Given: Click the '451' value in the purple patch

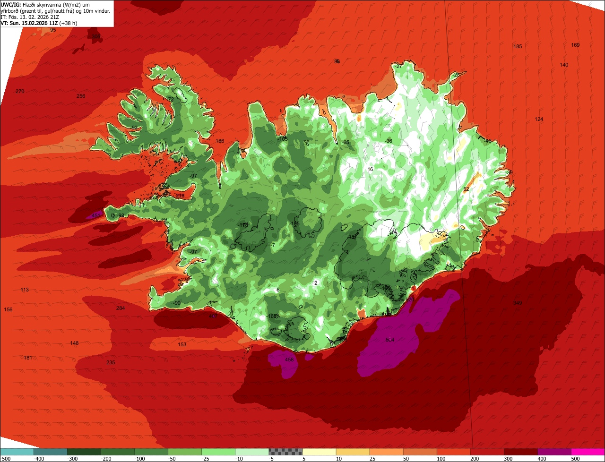Looking at the screenshot, I should [x=96, y=215].
